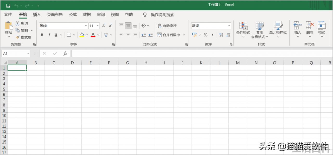Click the decrease font size icon
Image resolution: width=333 pixels, height=155 pixels.
pyautogui.click(x=110, y=26)
